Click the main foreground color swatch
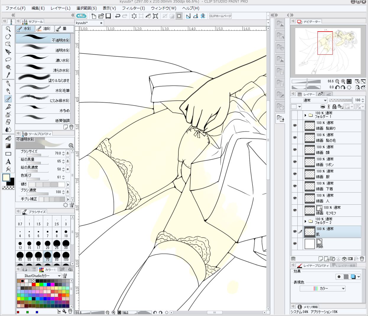 pos(6,177)
